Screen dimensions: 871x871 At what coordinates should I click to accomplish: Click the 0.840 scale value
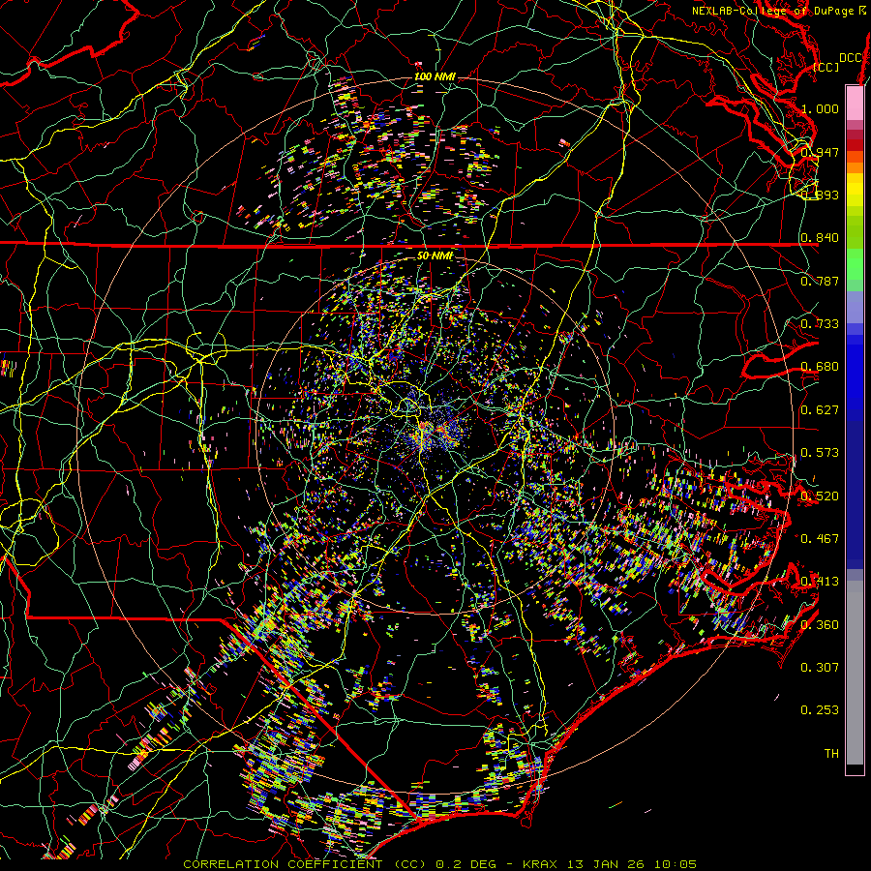click(820, 238)
